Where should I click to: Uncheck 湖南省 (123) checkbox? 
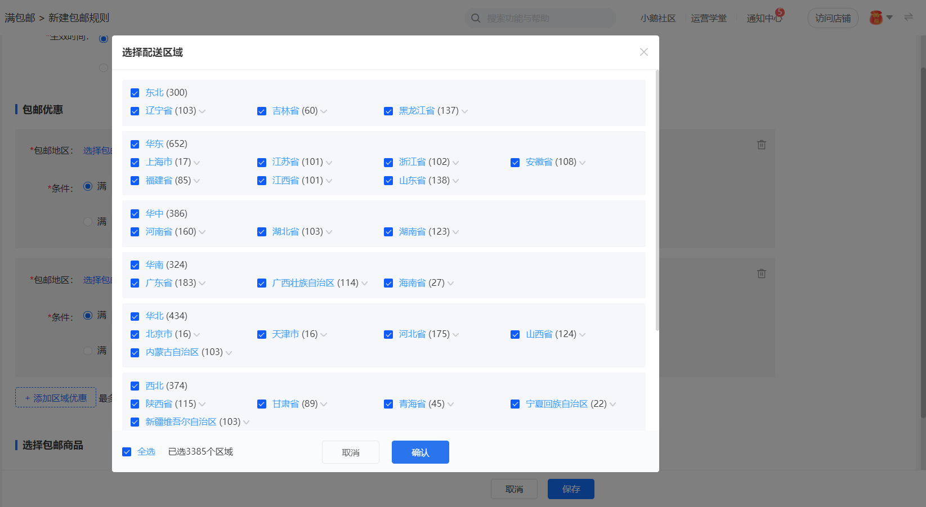[x=388, y=232]
